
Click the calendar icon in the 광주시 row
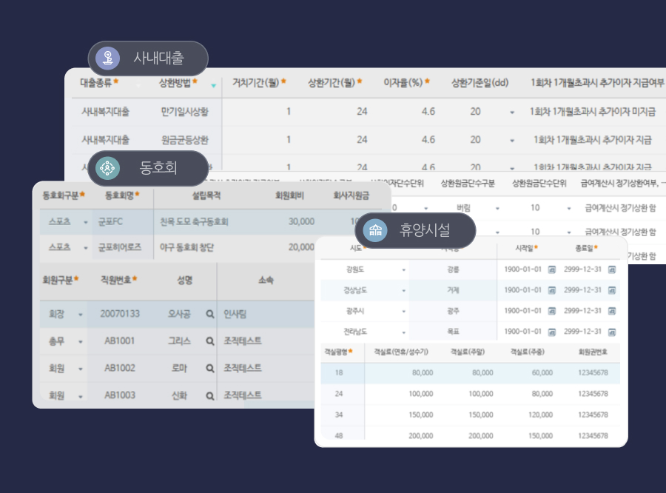pos(553,309)
